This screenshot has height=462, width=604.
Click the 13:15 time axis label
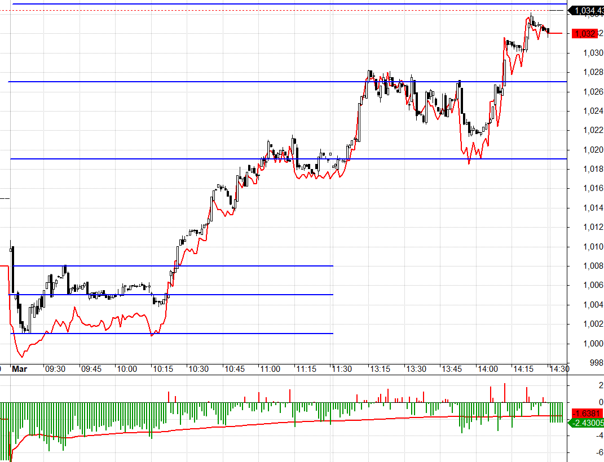coord(380,369)
